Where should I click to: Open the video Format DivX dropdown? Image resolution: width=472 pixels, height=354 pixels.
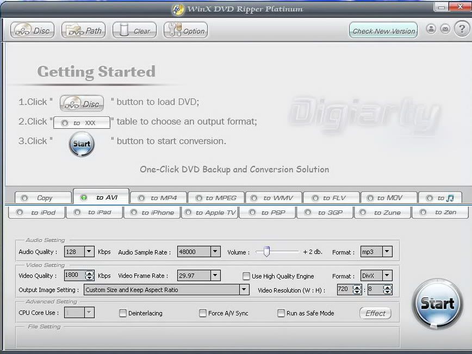[x=387, y=276]
